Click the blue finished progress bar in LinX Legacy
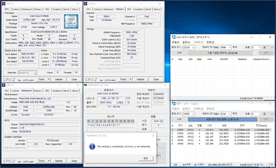 coord(222,119)
